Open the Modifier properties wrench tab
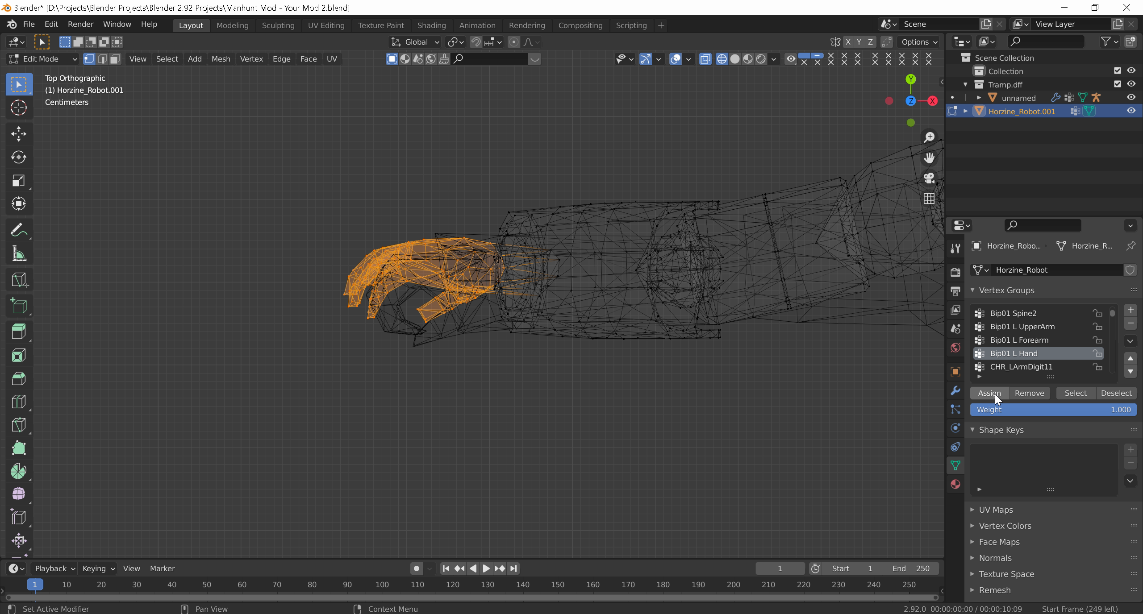 (955, 391)
